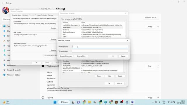Show hidden icons in the system tray
187x105 pixels.
click(x=153, y=102)
